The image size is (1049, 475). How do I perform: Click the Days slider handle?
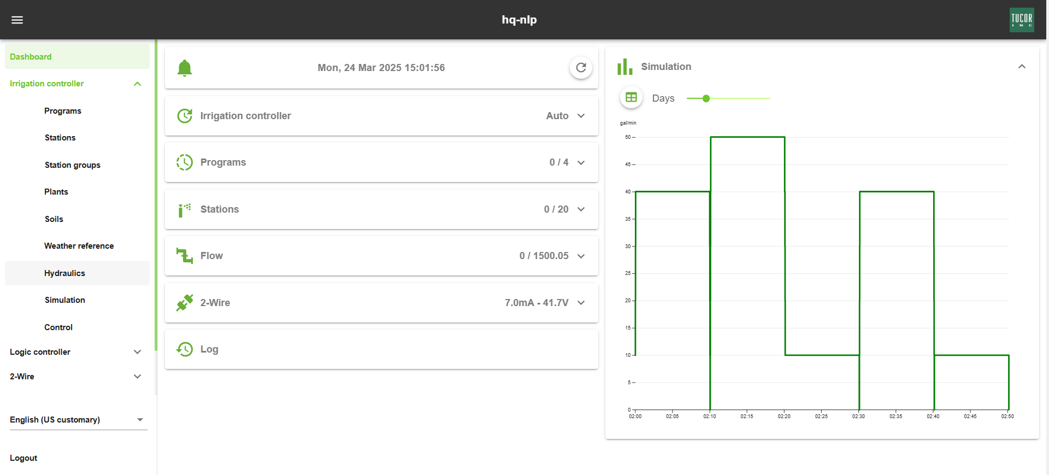706,98
